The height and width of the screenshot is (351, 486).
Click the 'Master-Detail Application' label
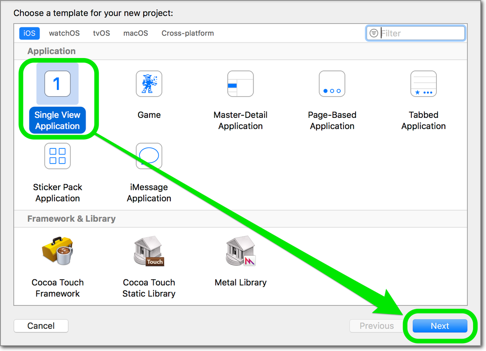point(241,121)
